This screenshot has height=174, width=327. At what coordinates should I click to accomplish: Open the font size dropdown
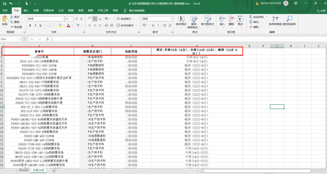72,19
